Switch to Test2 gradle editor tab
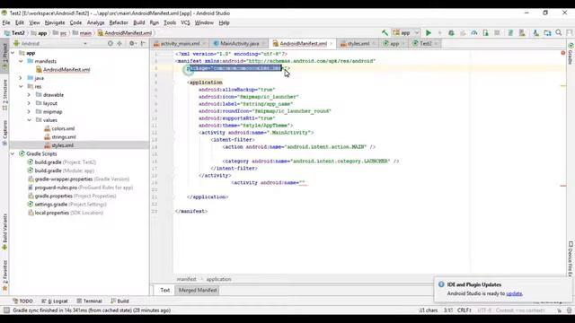 (x=425, y=44)
